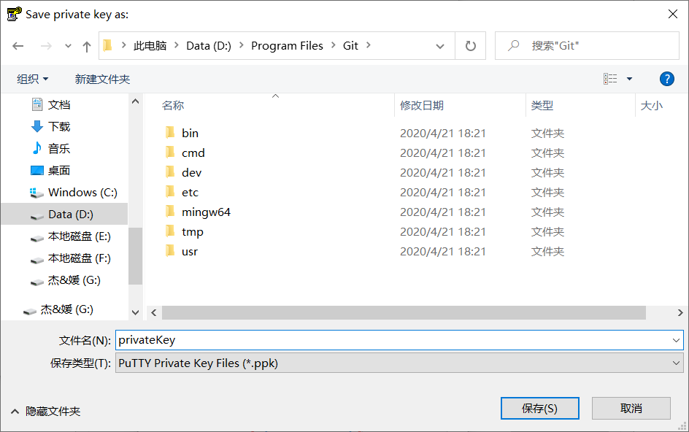Open the bin folder
This screenshot has width=689, height=432.
[x=190, y=133]
